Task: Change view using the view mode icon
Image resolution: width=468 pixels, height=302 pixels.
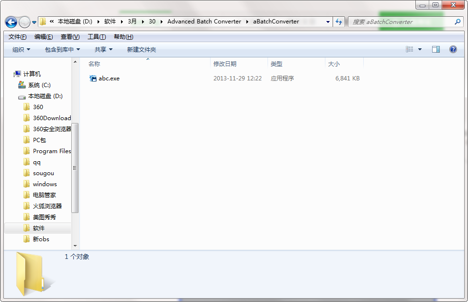Action: click(410, 49)
